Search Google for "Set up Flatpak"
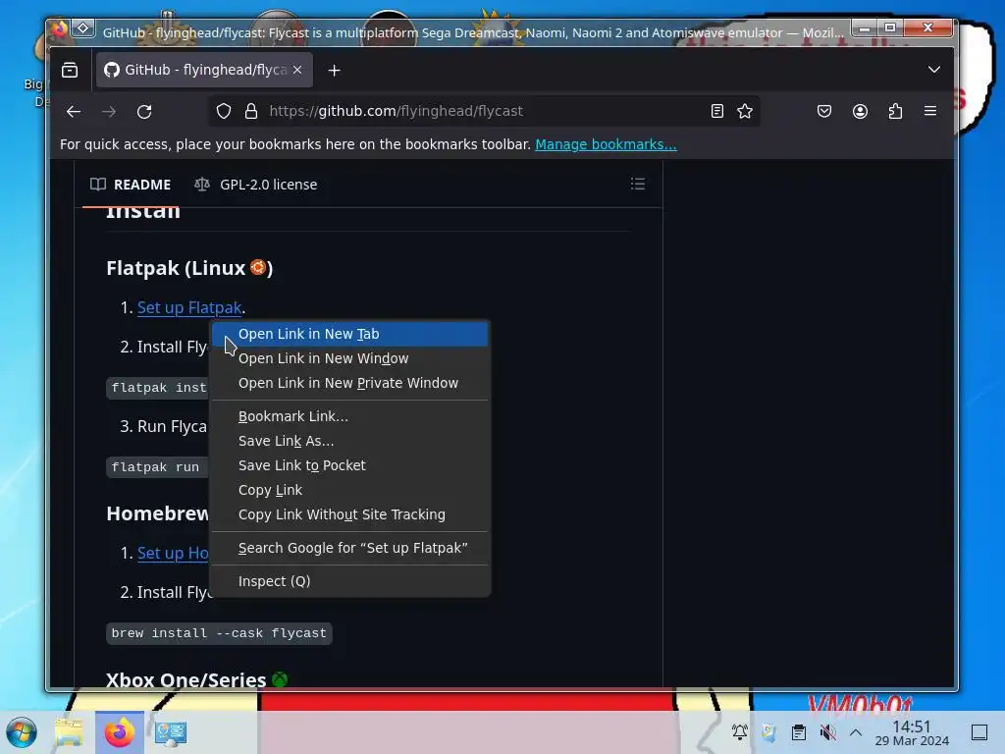The width and height of the screenshot is (1005, 754). (x=350, y=548)
